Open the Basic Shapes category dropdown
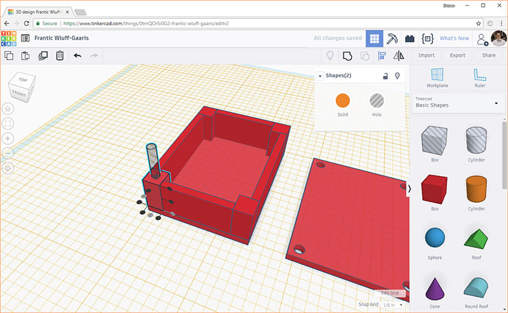Image resolution: width=508 pixels, height=313 pixels. [495, 103]
